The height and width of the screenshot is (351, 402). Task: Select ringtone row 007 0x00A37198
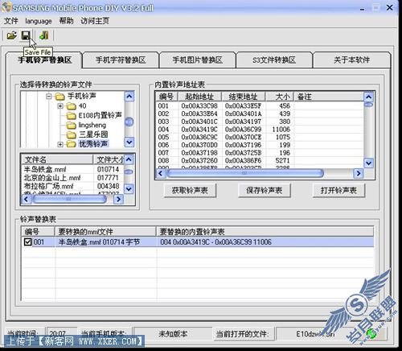260,153
